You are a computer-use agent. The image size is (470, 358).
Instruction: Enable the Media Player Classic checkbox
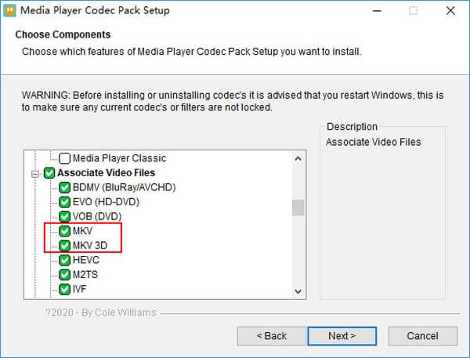click(65, 158)
